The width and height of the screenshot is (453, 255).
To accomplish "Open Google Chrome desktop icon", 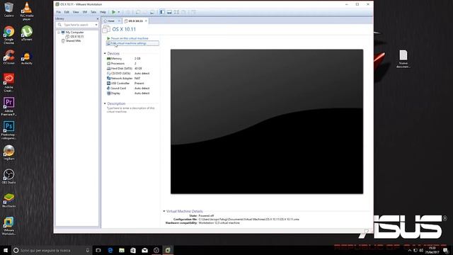I will tap(8, 35).
